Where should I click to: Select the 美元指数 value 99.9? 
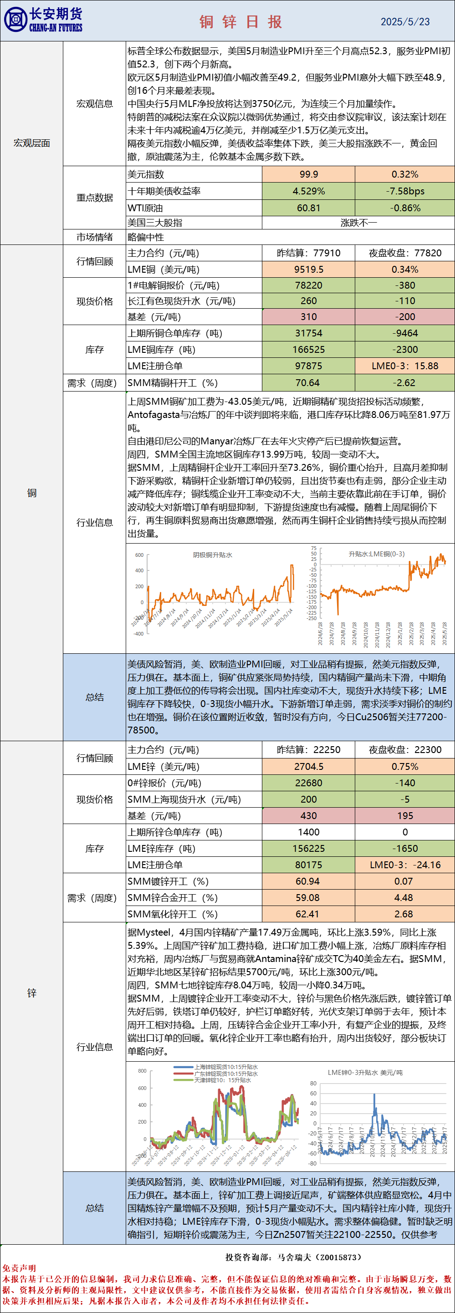(x=309, y=174)
